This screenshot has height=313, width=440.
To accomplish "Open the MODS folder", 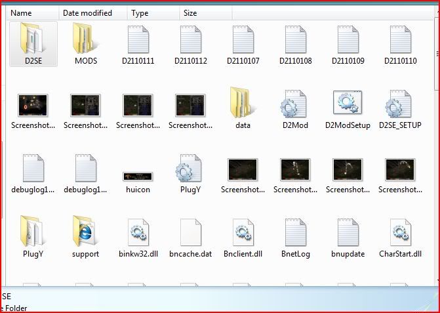I will coord(85,39).
